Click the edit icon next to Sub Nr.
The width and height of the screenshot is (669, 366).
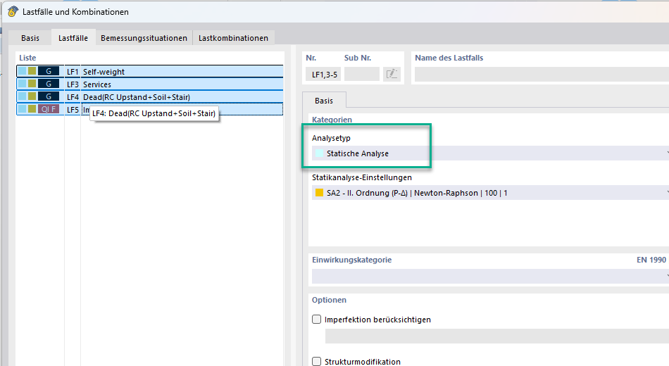392,74
